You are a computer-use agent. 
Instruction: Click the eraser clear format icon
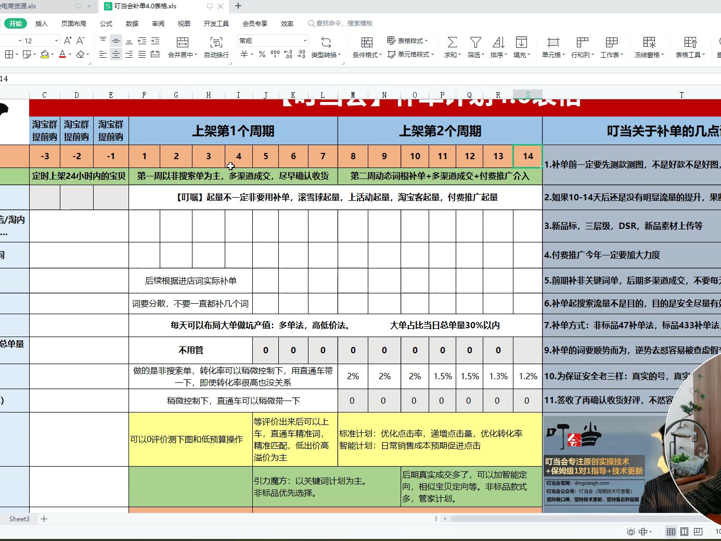80,54
